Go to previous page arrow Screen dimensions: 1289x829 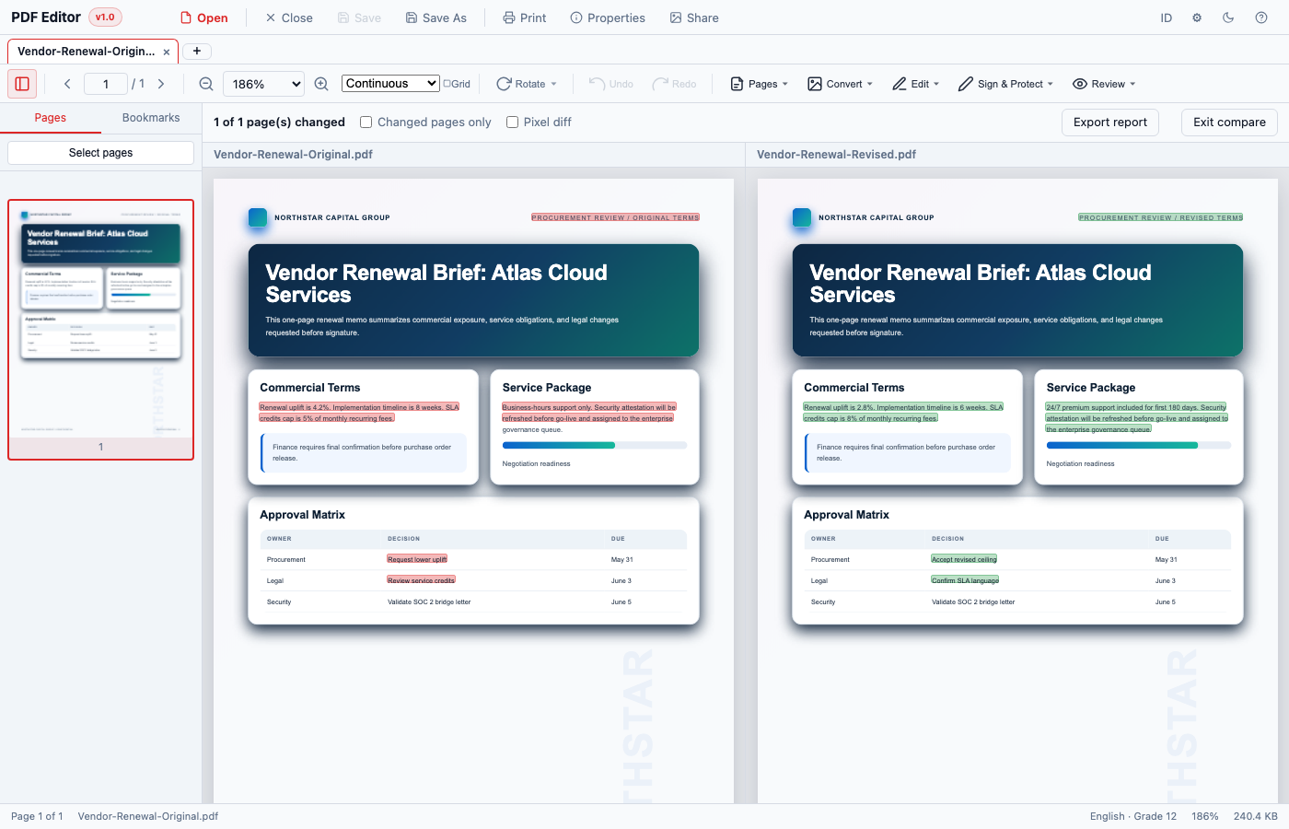67,84
